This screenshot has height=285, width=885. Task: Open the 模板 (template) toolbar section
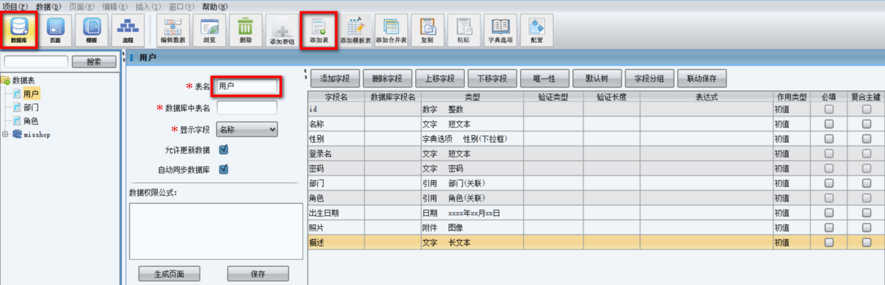pos(91,30)
